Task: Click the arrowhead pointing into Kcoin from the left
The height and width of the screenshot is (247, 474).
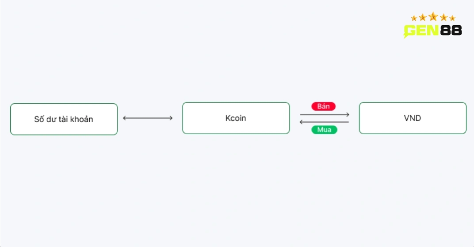Action: 171,118
